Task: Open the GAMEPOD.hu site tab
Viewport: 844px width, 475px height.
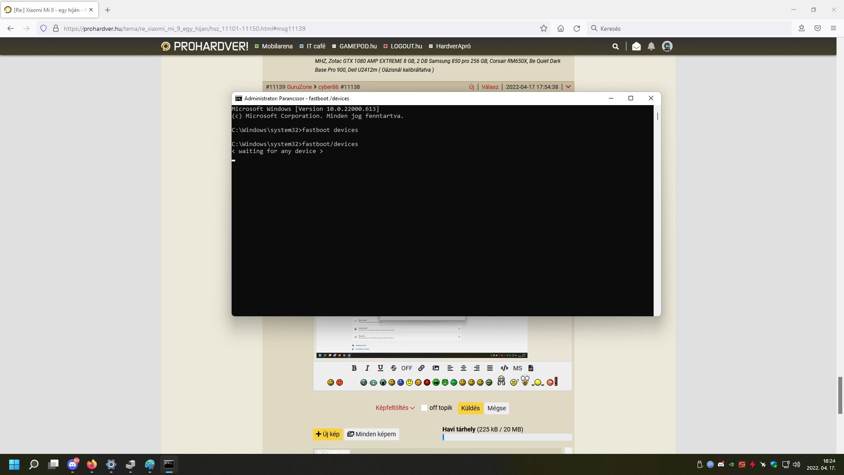Action: click(358, 46)
